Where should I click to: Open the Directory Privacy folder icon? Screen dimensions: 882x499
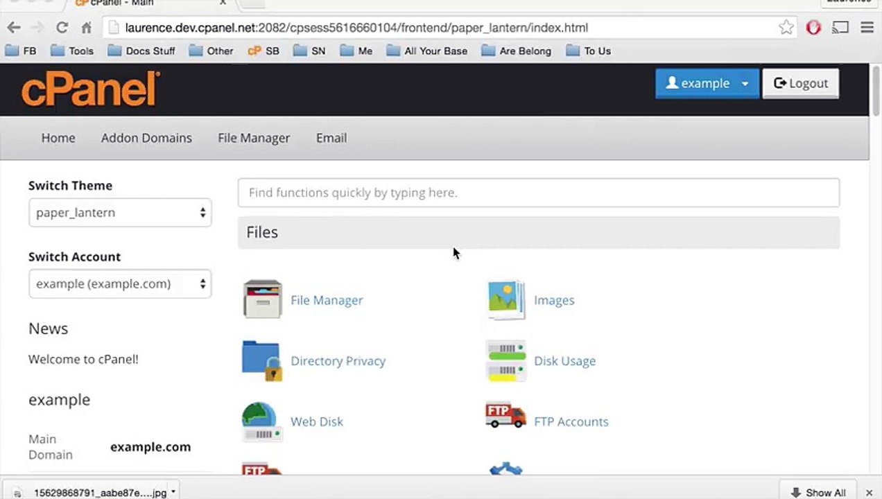pyautogui.click(x=262, y=360)
